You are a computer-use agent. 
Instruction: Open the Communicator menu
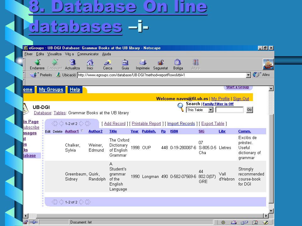88,54
